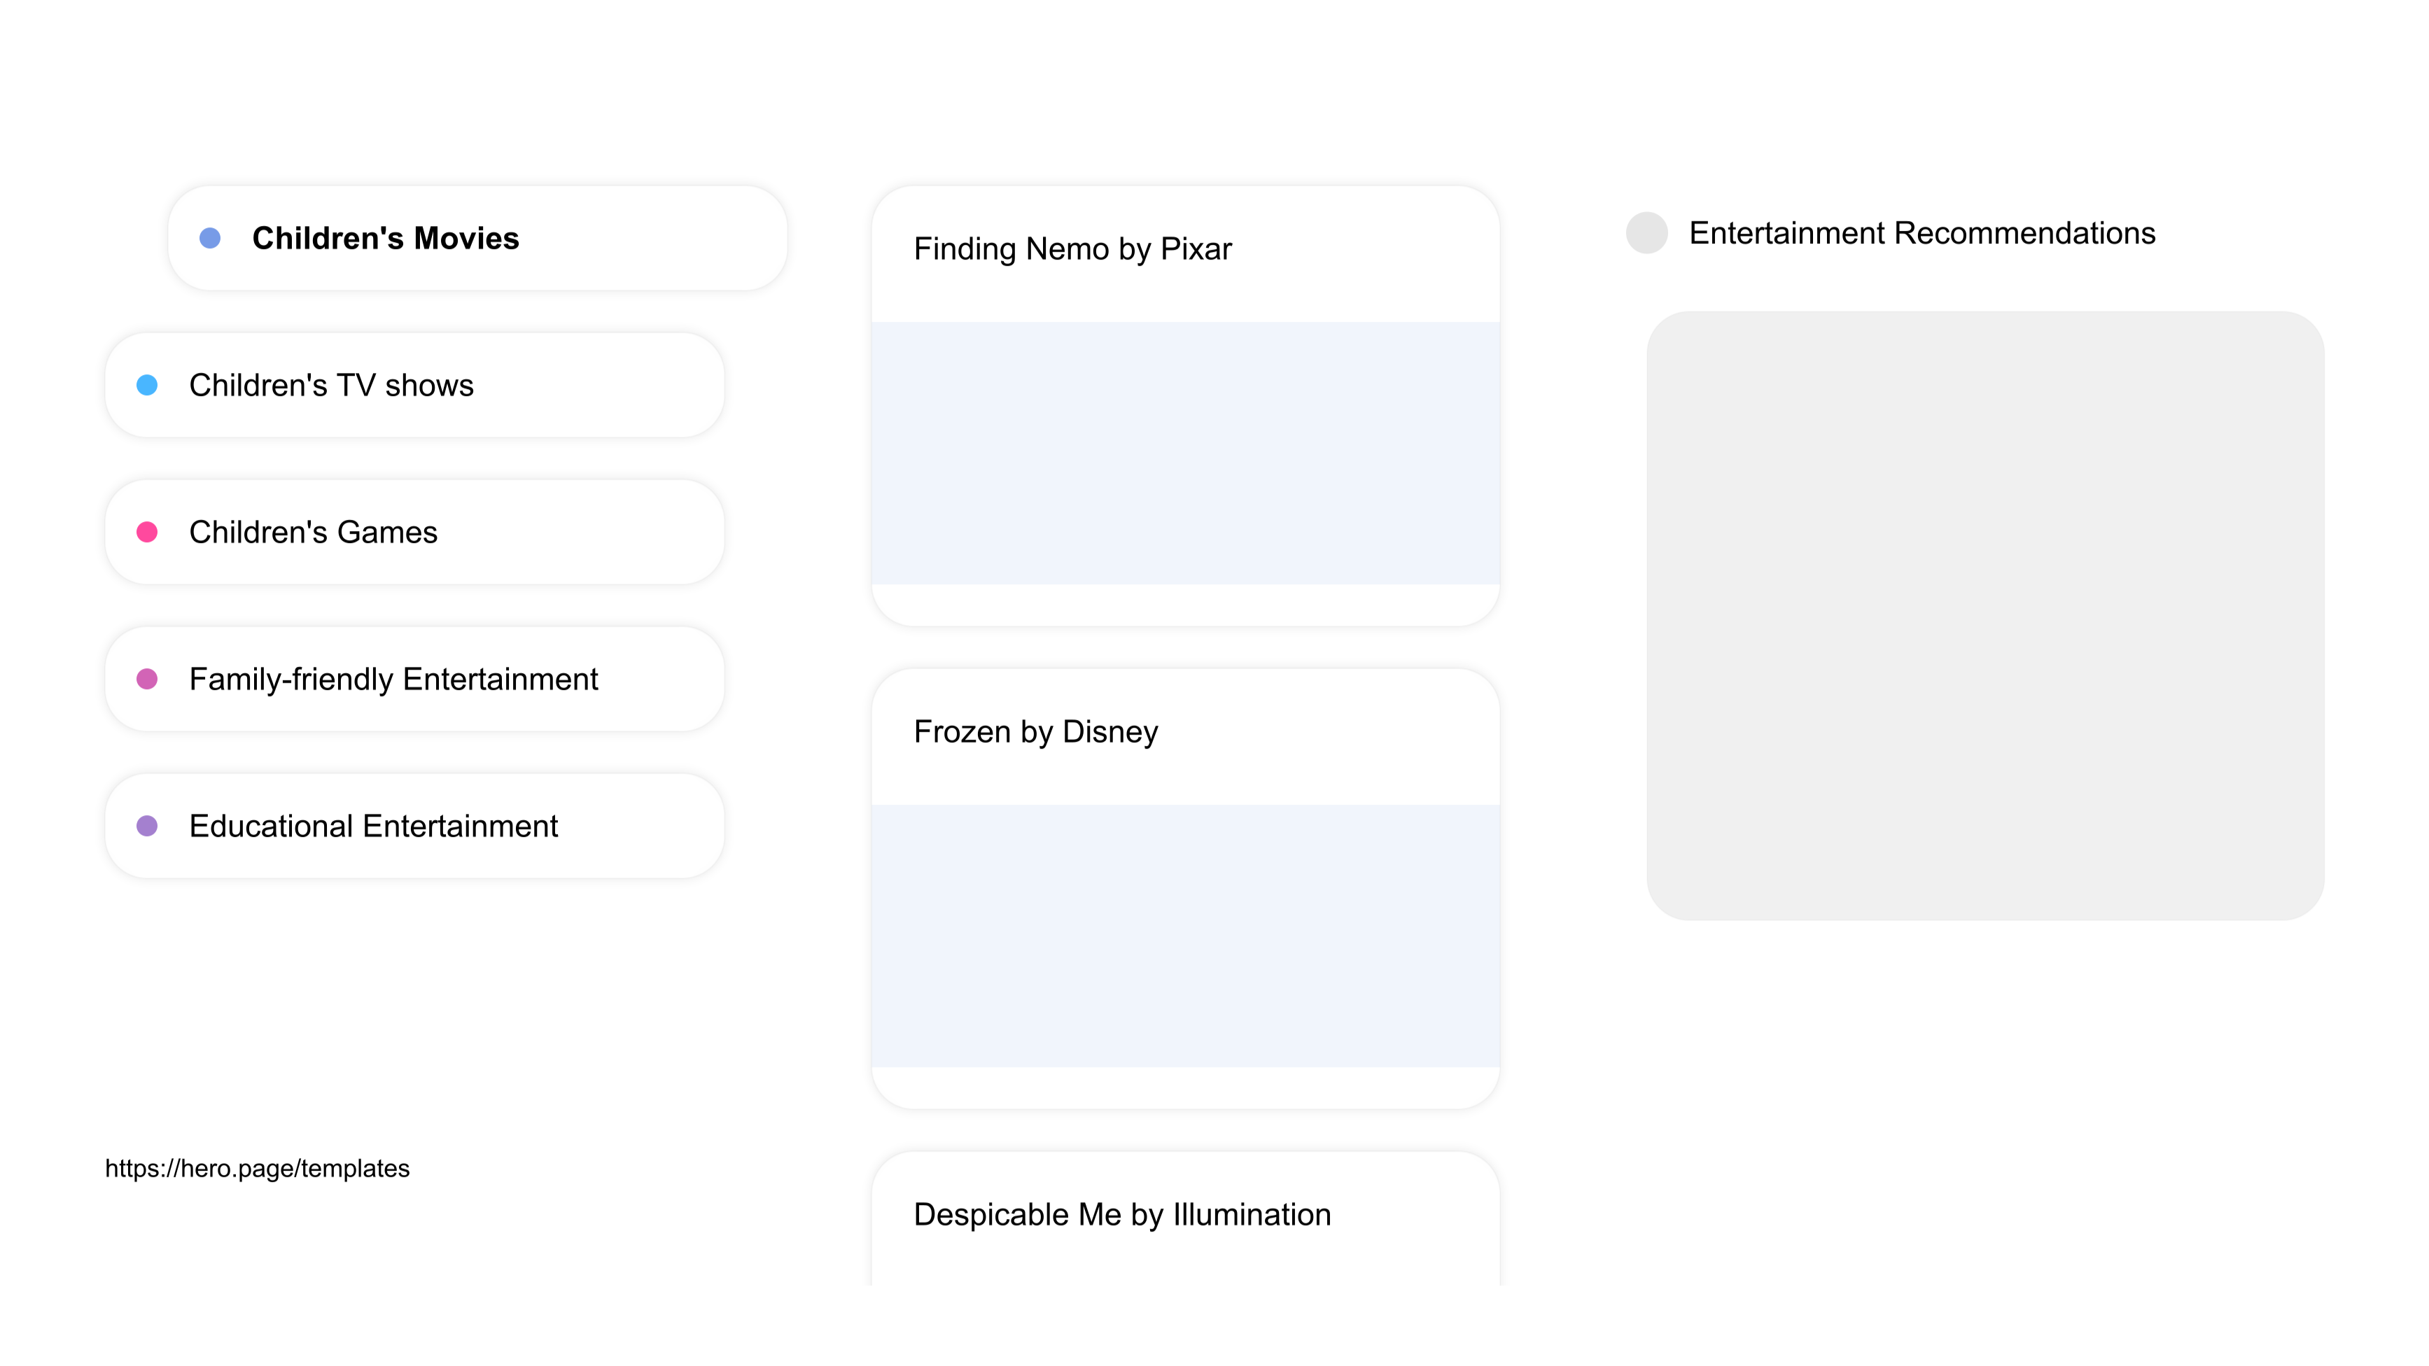
Task: Select the Children's Movies category
Action: (477, 237)
